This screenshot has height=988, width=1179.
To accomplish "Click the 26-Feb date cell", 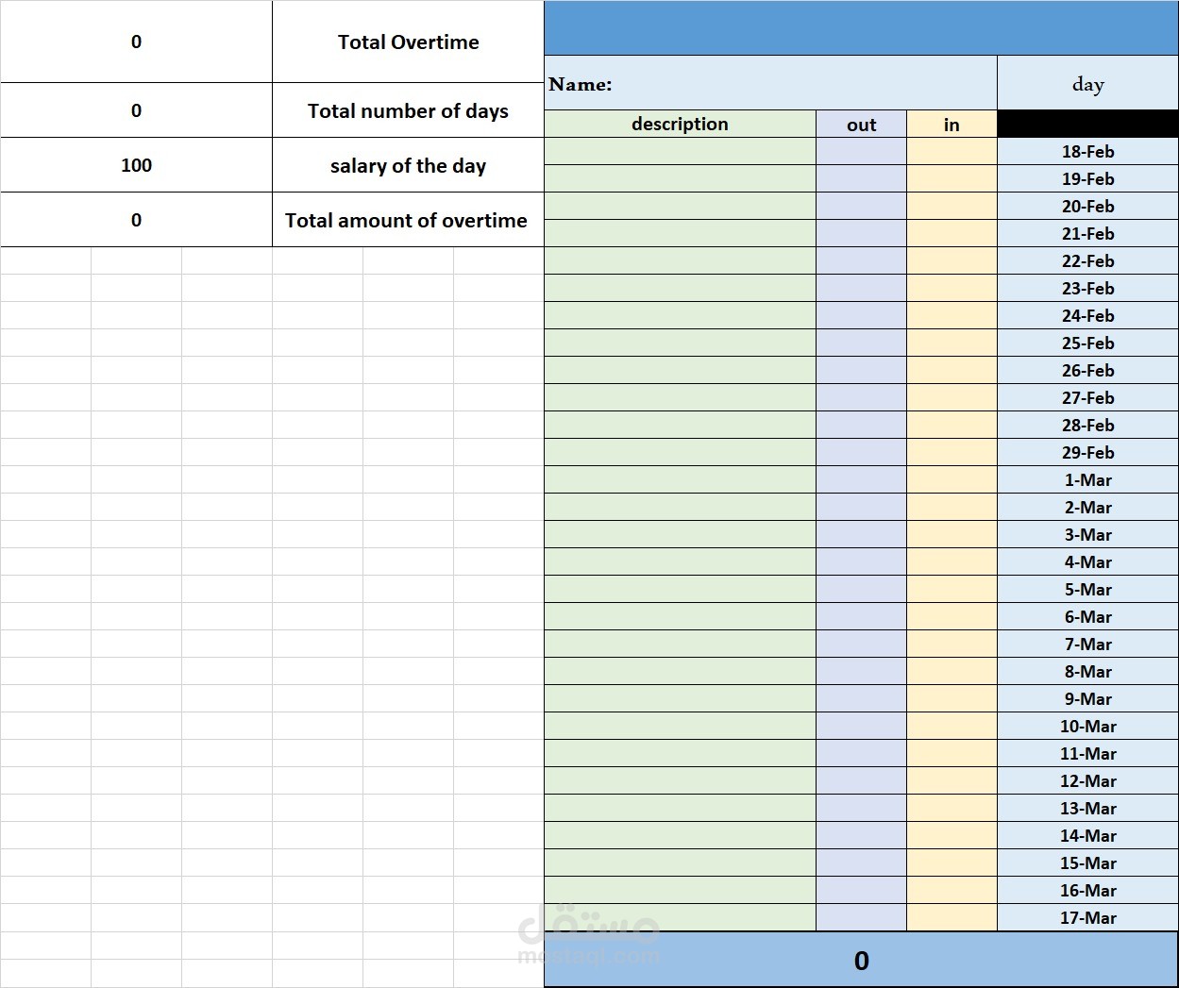I will coord(1087,370).
